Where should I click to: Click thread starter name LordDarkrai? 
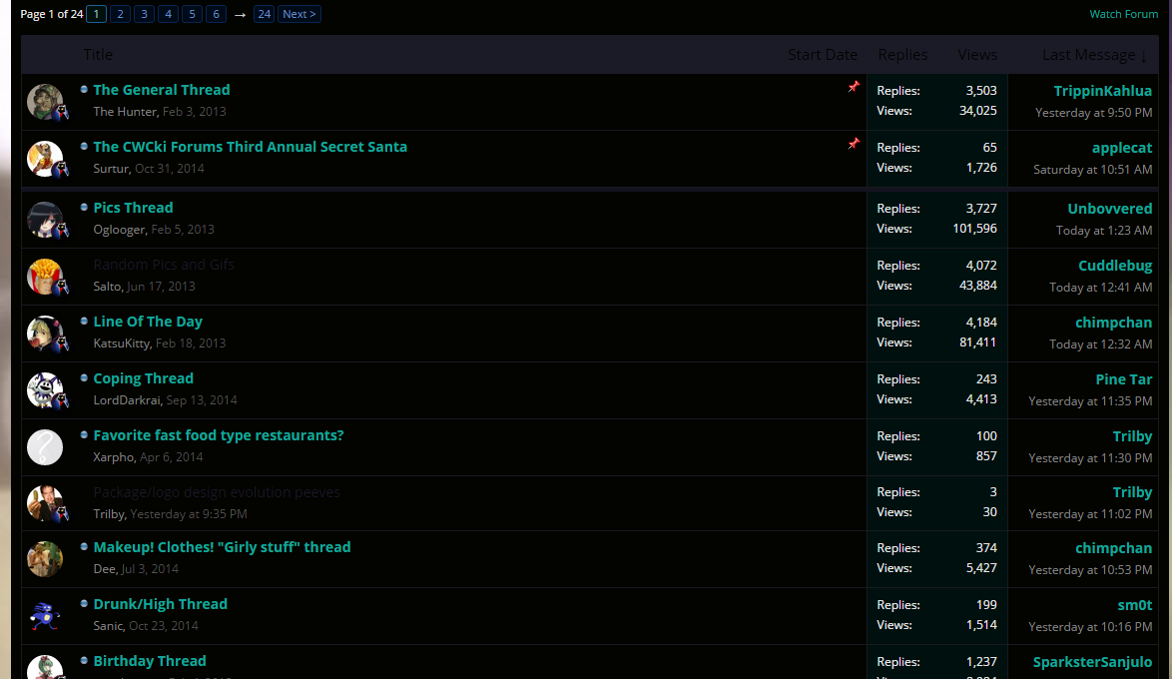click(127, 400)
